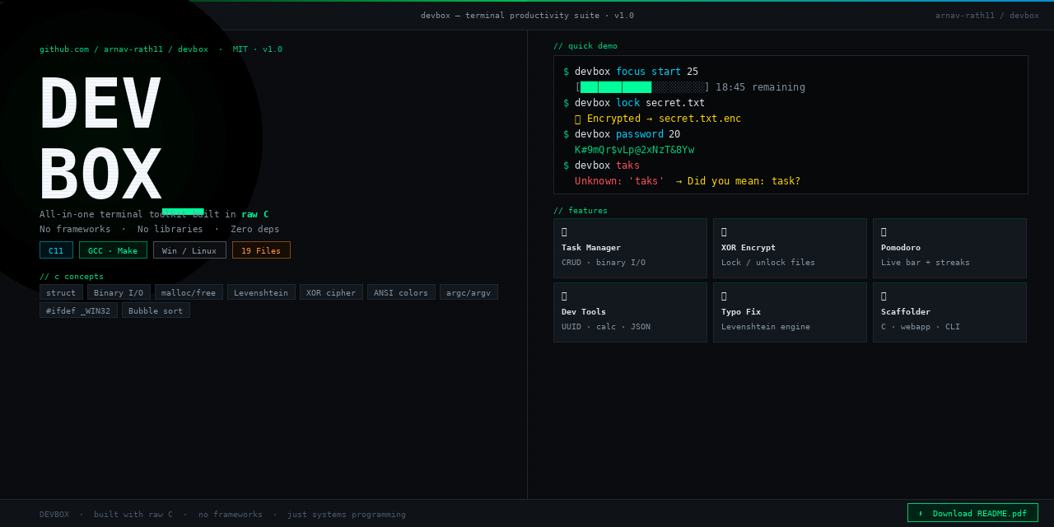Image resolution: width=1054 pixels, height=527 pixels.
Task: Open the github.com / arnav-rath11 / devbox link
Action: point(124,49)
